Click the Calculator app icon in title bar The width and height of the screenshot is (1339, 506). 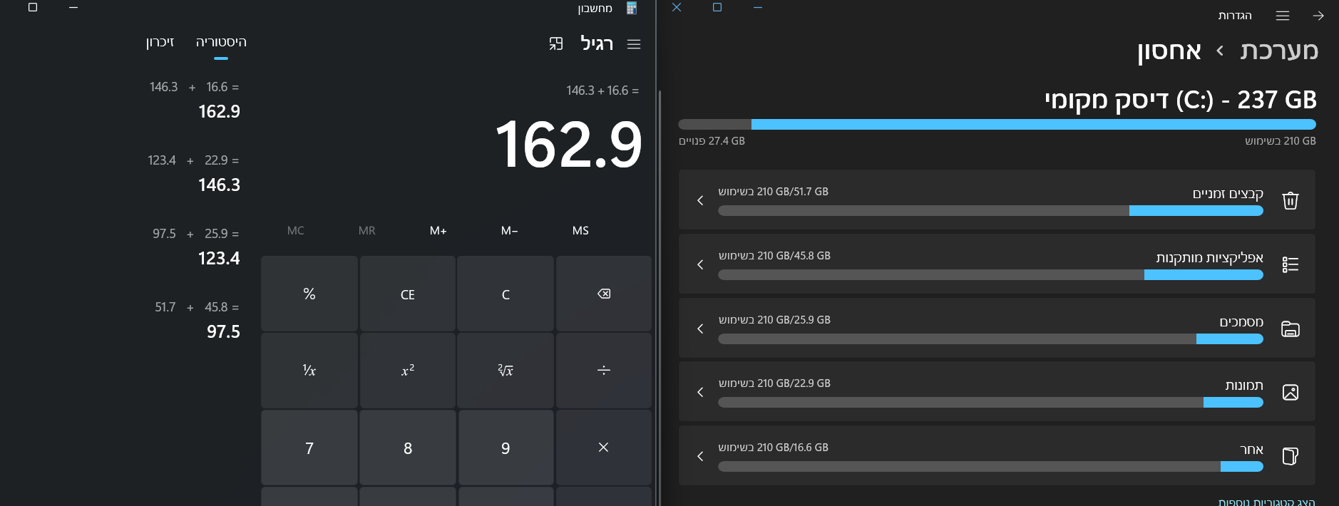(x=631, y=8)
